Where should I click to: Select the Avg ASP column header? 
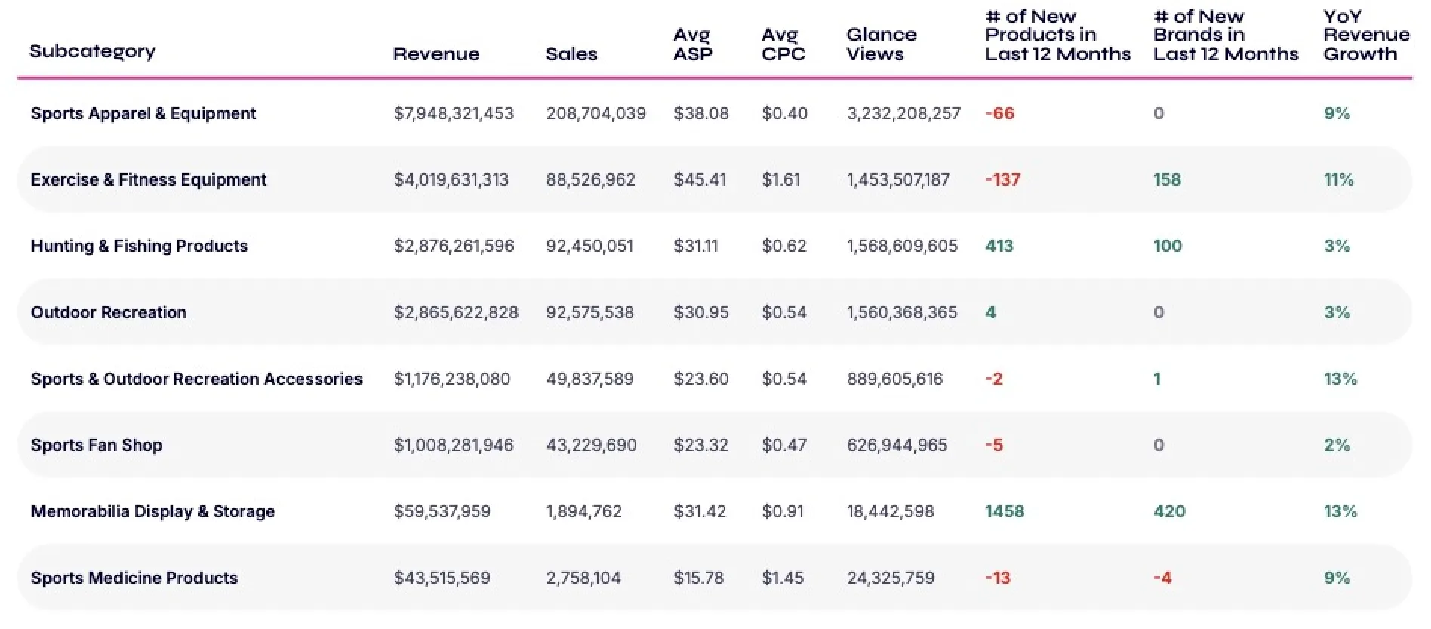point(693,44)
